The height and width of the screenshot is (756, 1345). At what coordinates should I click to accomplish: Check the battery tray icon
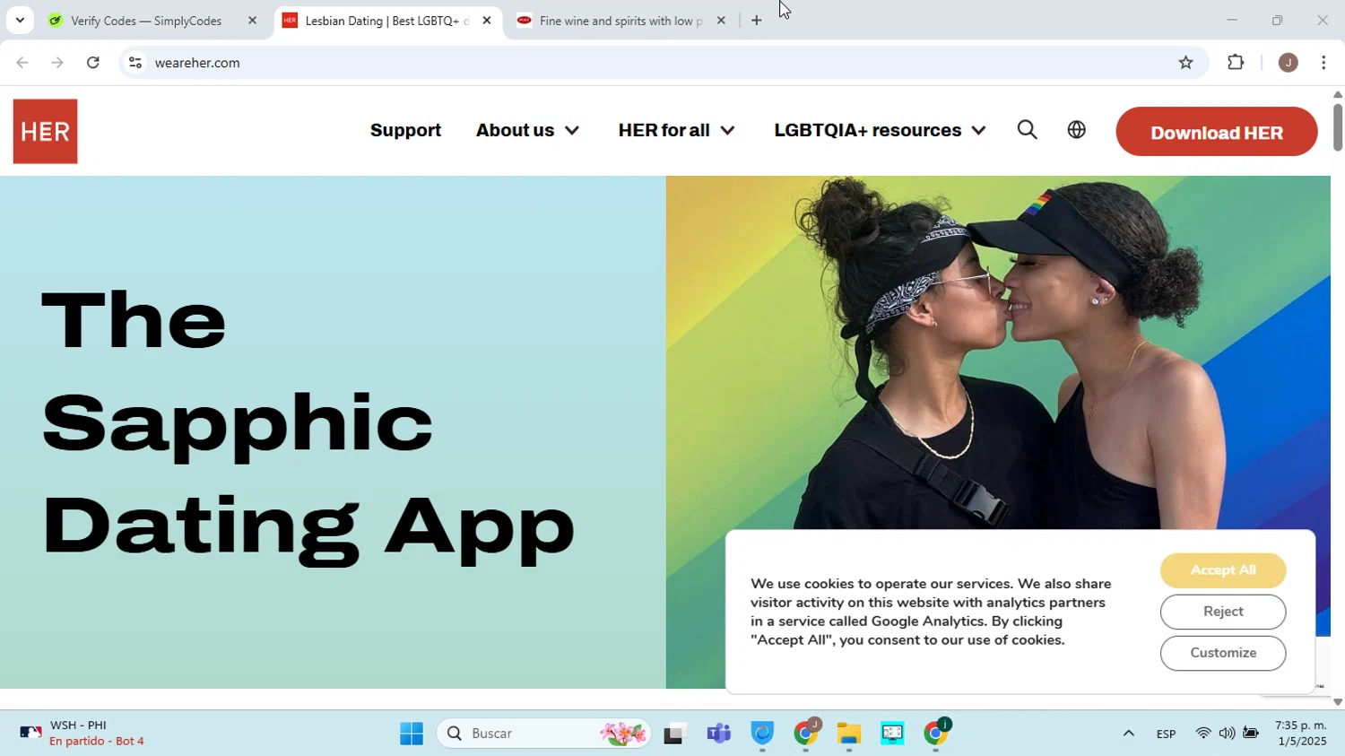1251,734
